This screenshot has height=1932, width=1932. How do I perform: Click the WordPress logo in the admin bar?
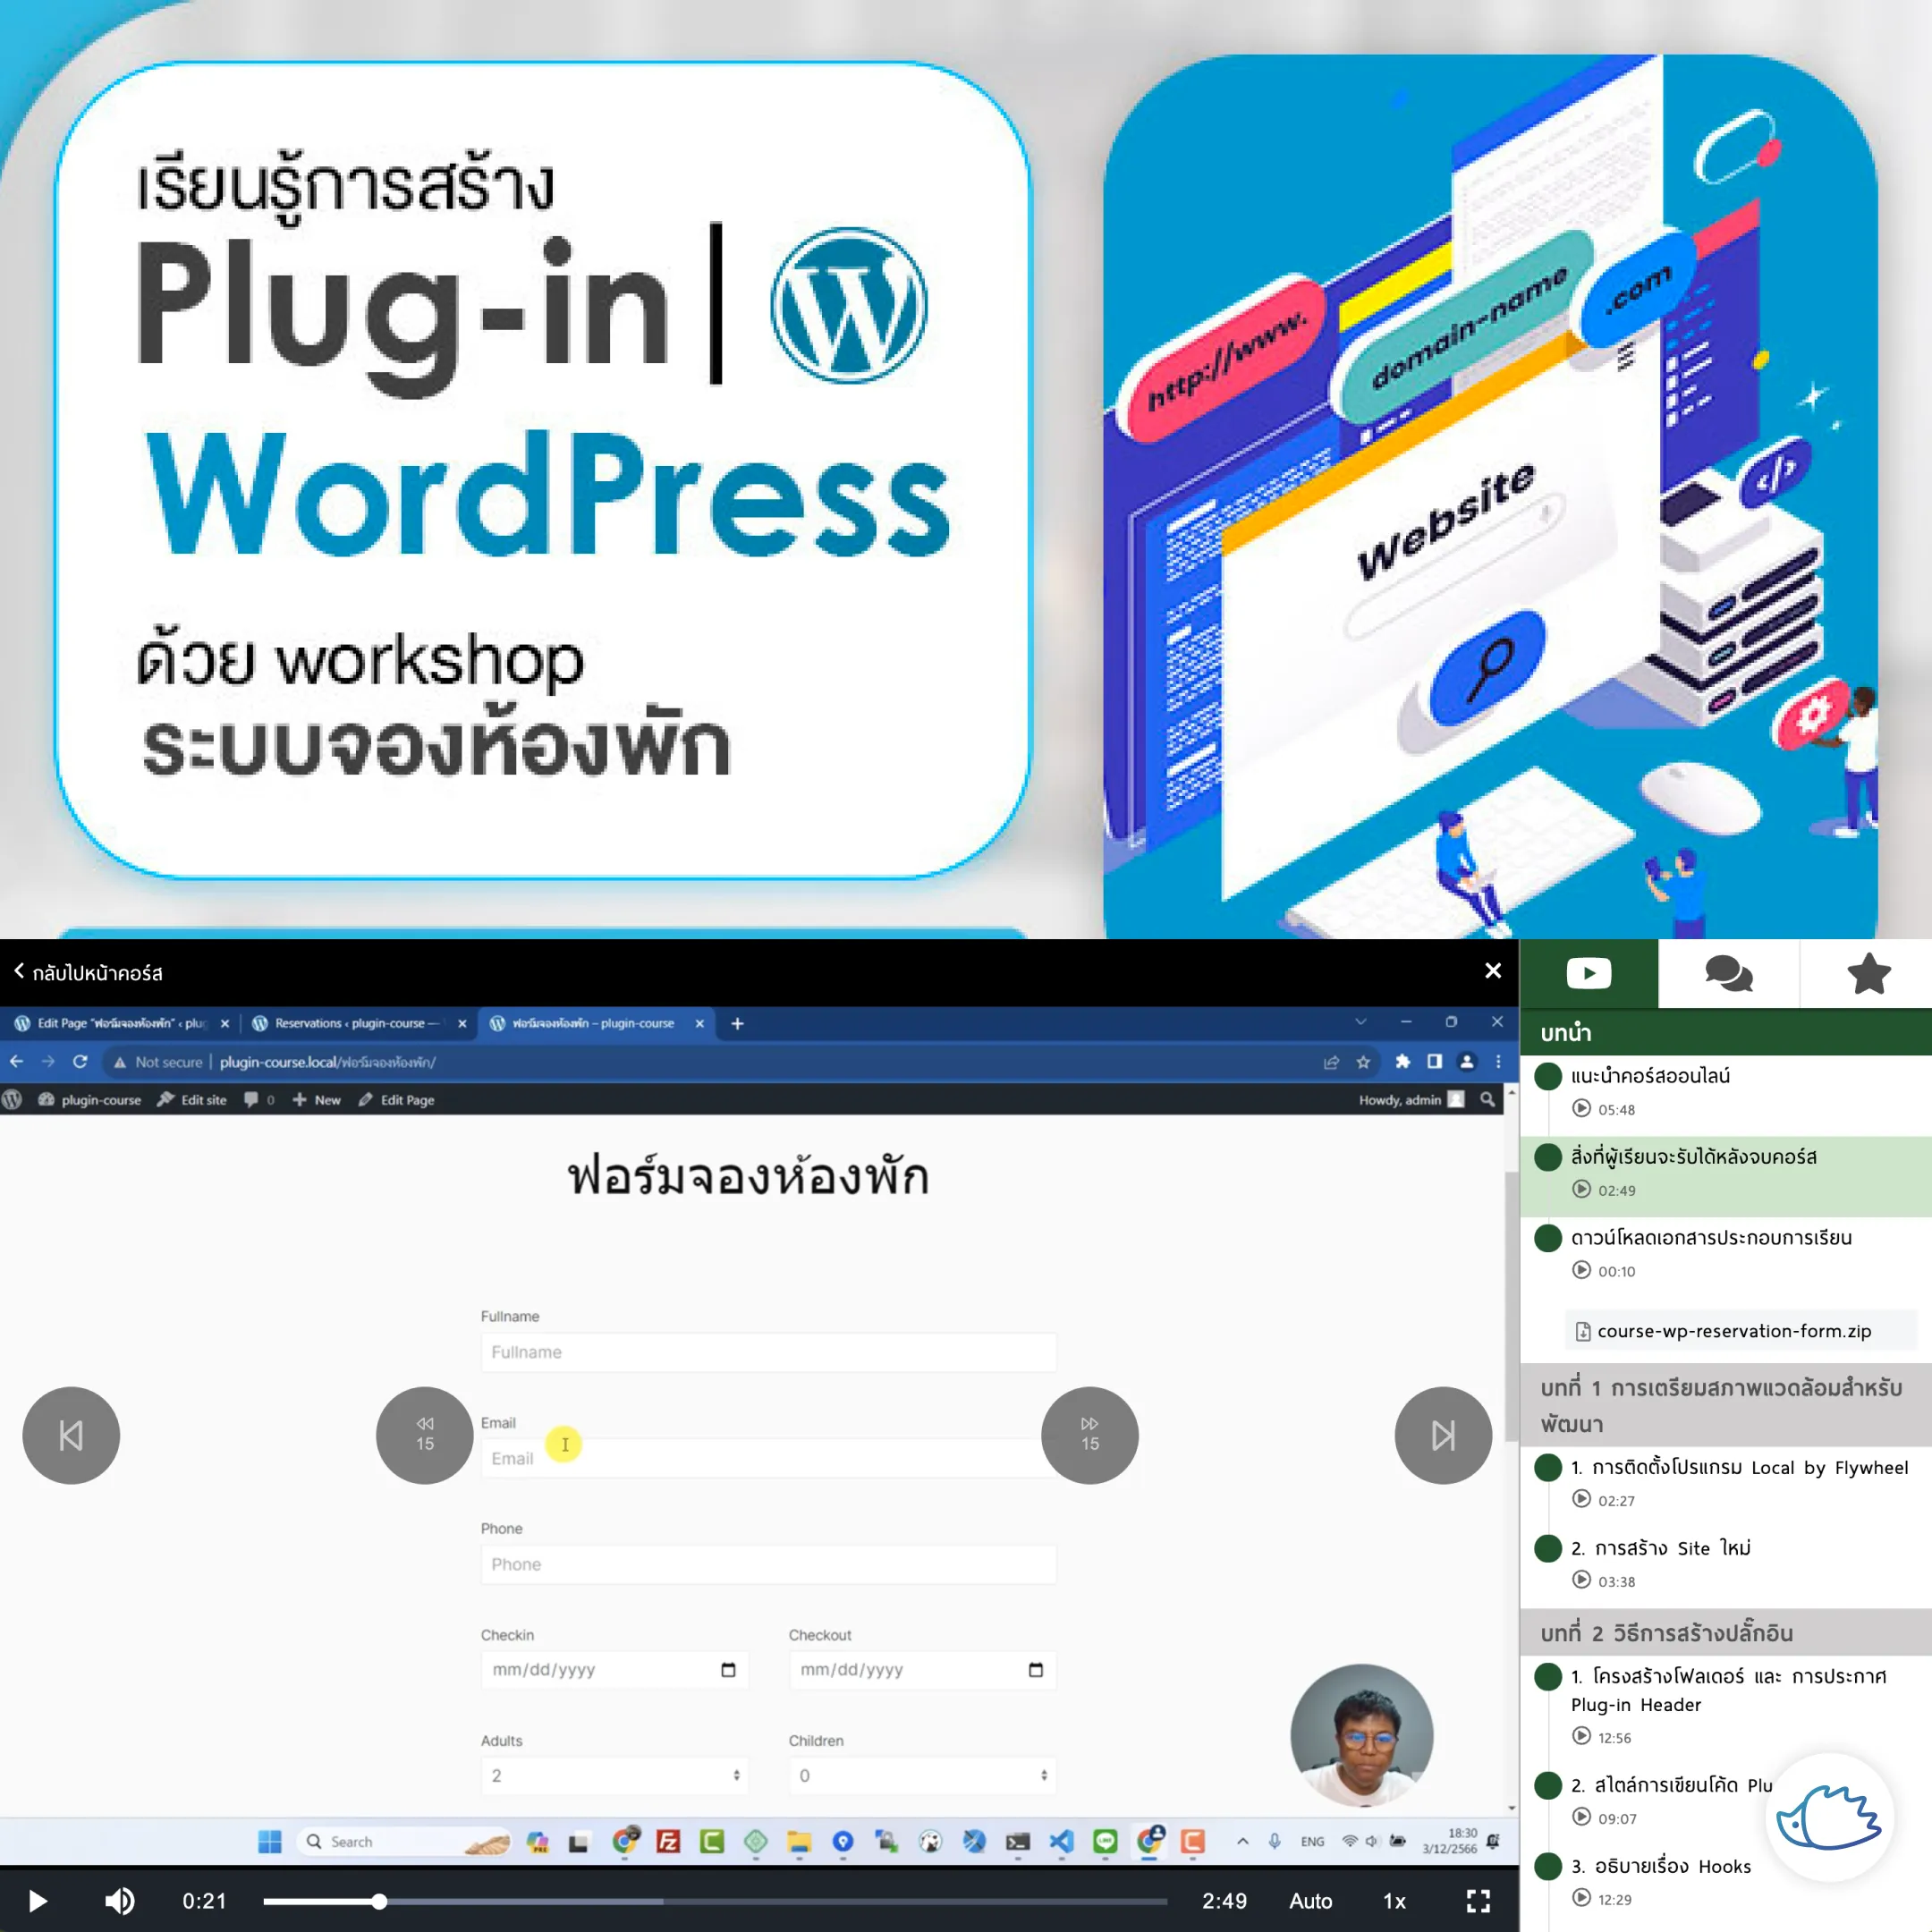tap(13, 1099)
